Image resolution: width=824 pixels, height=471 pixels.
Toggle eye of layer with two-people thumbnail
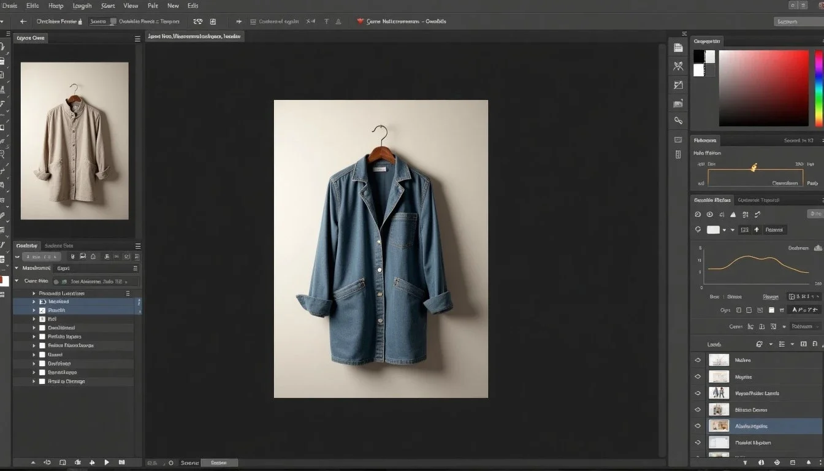click(x=698, y=393)
